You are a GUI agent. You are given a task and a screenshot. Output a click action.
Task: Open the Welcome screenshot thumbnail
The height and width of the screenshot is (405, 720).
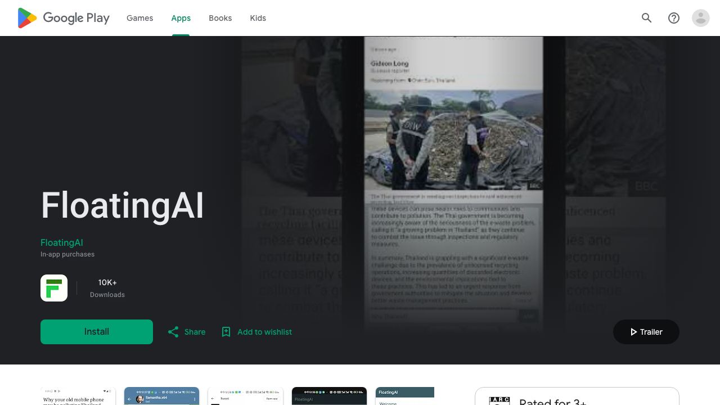pyautogui.click(x=405, y=396)
